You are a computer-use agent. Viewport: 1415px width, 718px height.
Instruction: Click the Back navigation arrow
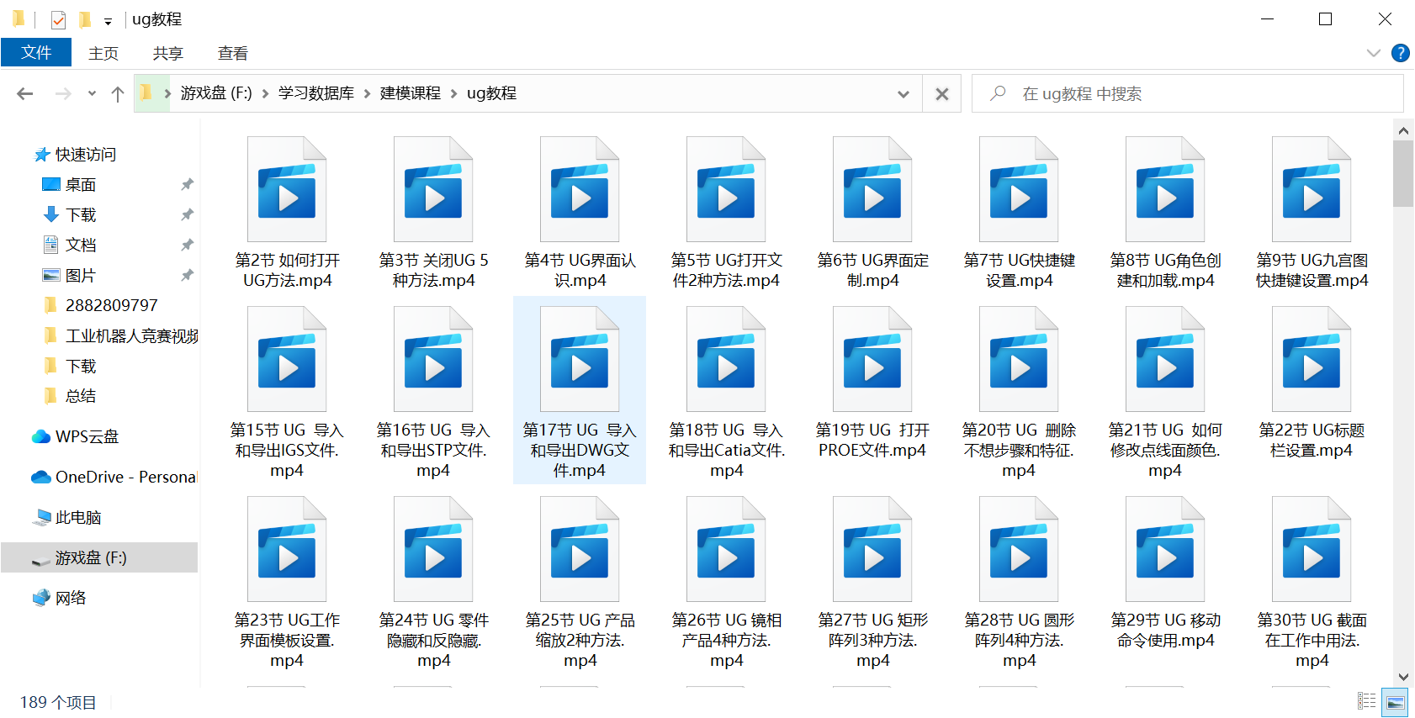25,94
